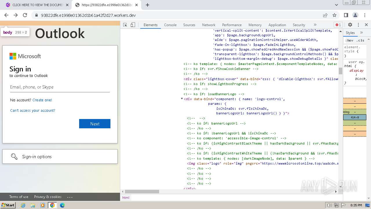Open the media player taskbar icon
Image resolution: width=371 pixels, height=209 pixels.
coord(43,205)
